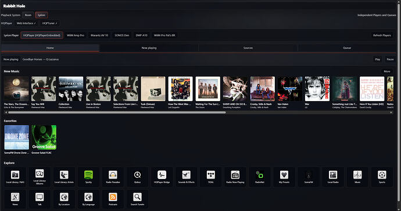Switch playback system to Roon
The height and width of the screenshot is (211, 401).
click(x=28, y=15)
